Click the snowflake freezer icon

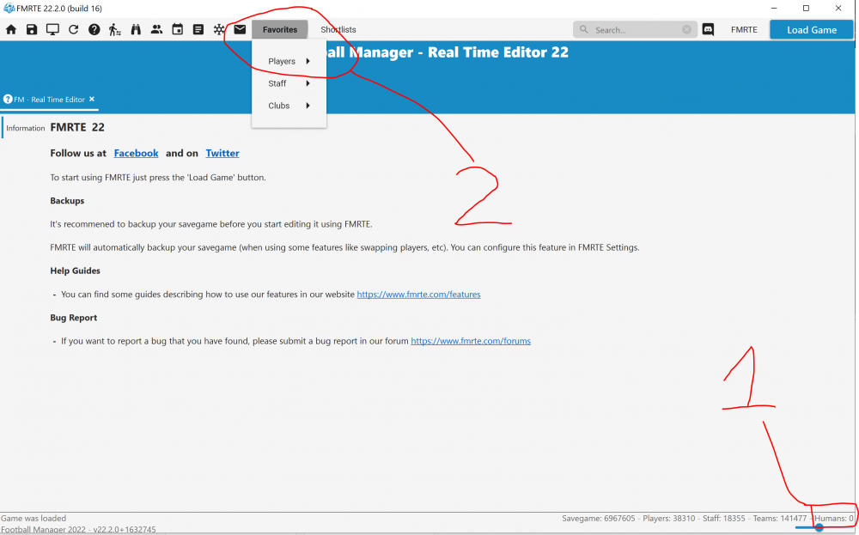pyautogui.click(x=219, y=29)
